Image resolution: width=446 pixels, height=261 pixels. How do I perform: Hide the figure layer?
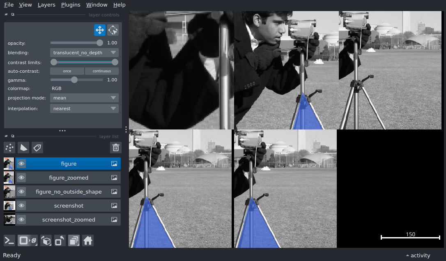tap(21, 164)
